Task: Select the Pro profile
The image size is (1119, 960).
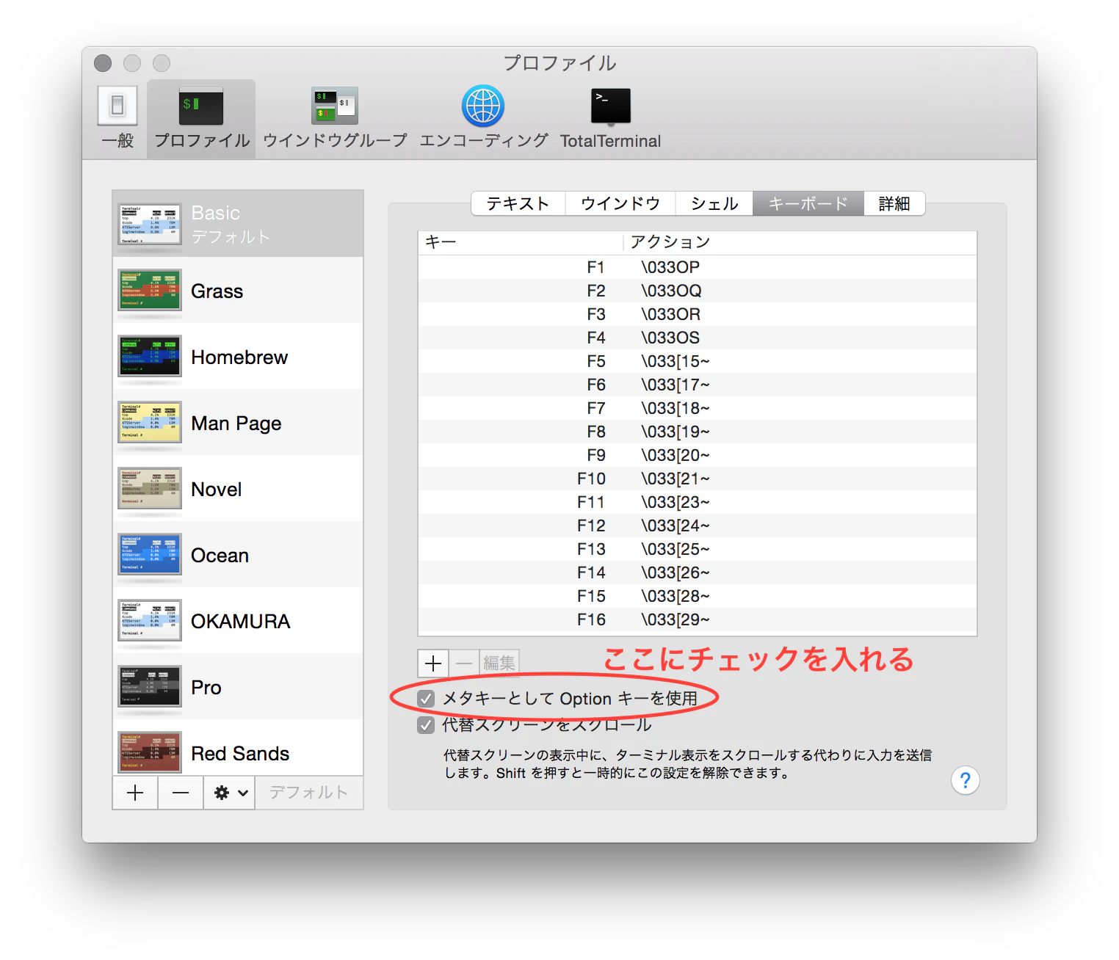Action: coord(238,687)
